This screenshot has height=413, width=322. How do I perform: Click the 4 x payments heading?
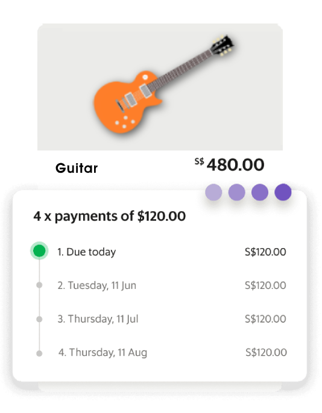(109, 216)
